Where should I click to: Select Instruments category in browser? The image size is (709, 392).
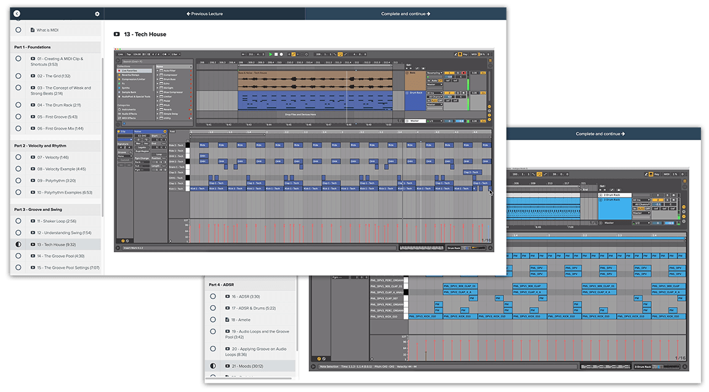[129, 110]
